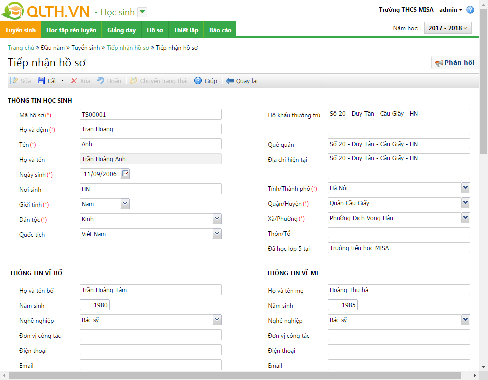
Task: Open mother's Nghề nghiệp dropdown
Action: [x=465, y=320]
